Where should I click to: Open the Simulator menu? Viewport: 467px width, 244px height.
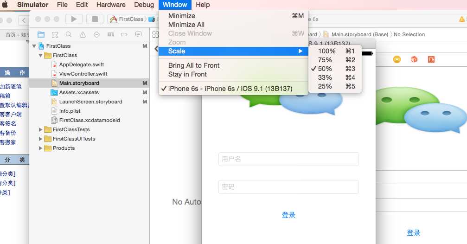(x=33, y=5)
